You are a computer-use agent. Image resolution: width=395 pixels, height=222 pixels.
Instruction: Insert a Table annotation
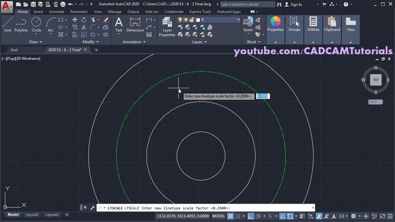[149, 35]
